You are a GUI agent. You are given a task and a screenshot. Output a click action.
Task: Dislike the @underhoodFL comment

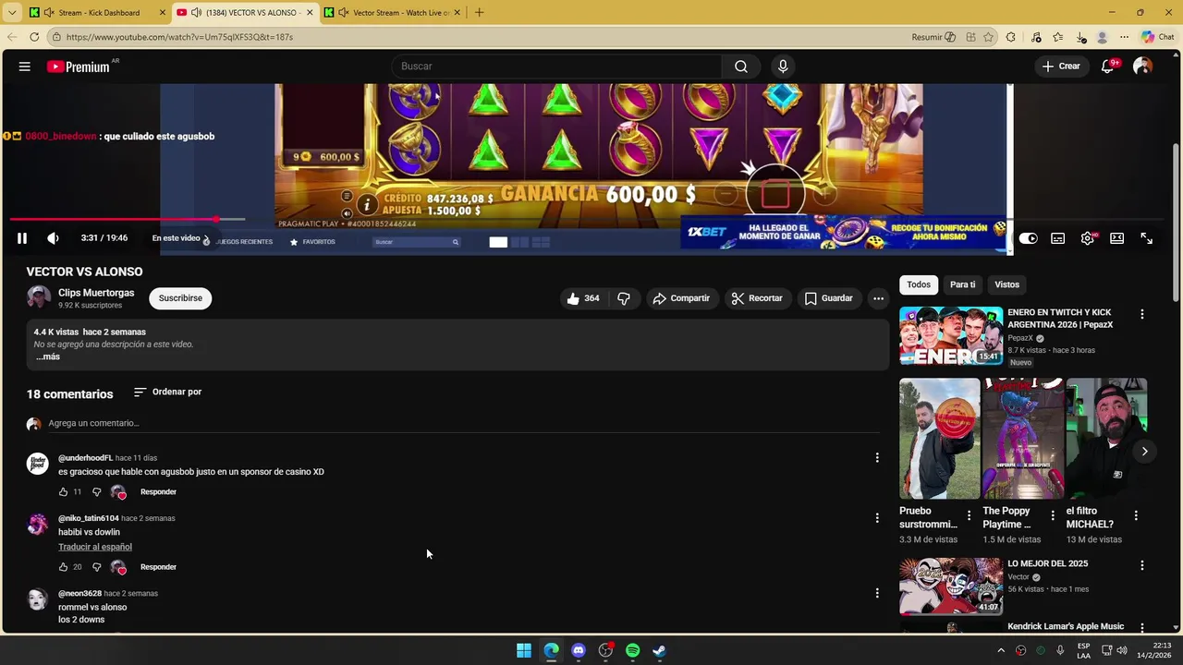pyautogui.click(x=96, y=492)
